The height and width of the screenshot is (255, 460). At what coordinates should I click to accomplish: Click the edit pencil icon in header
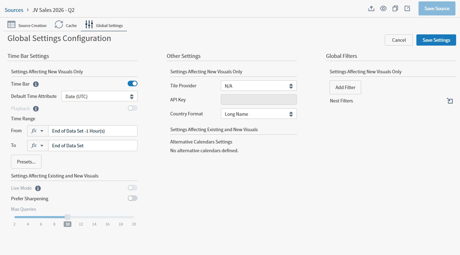[407, 8]
